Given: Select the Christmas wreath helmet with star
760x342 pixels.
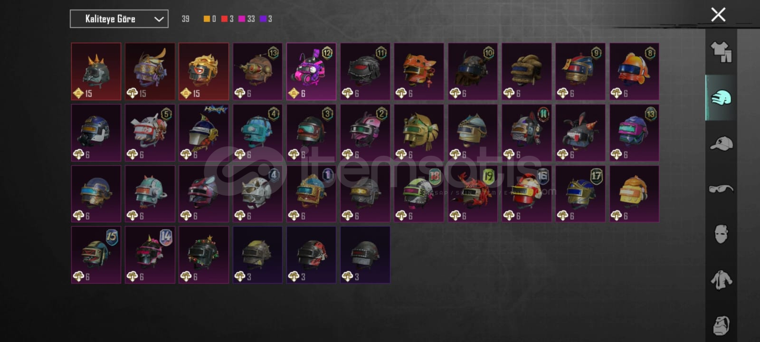Looking at the screenshot, I should click(204, 255).
